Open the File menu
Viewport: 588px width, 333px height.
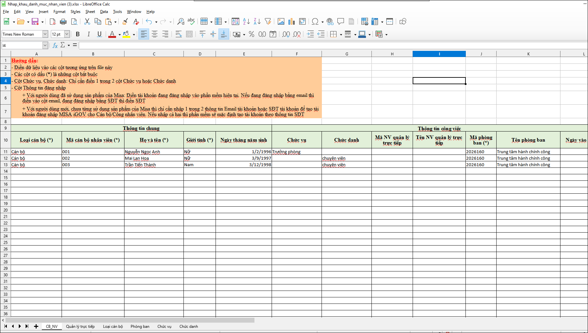(6, 12)
